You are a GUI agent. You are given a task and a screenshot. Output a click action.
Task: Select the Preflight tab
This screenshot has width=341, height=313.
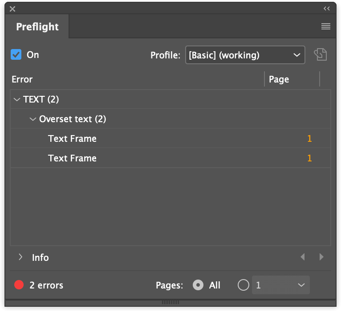(37, 27)
